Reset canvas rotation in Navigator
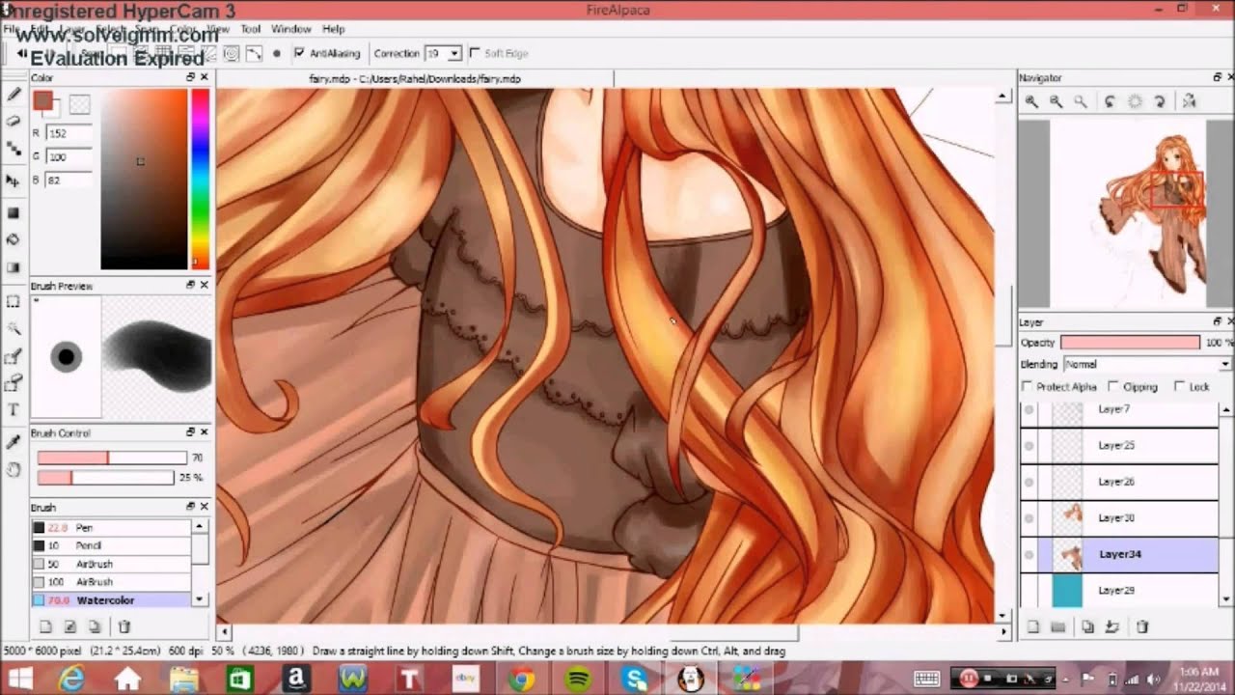This screenshot has height=695, width=1235. coord(1135,101)
